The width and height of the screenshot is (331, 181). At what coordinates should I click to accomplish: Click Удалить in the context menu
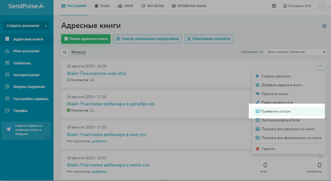point(288,149)
